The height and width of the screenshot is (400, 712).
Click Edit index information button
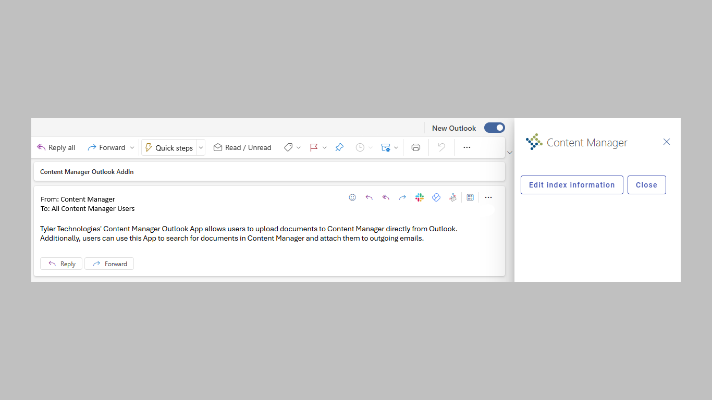(x=572, y=185)
